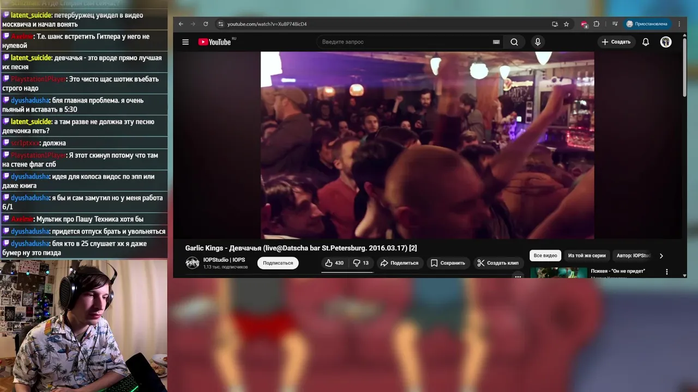Go forward in the browser
The width and height of the screenshot is (698, 392).
tap(193, 24)
